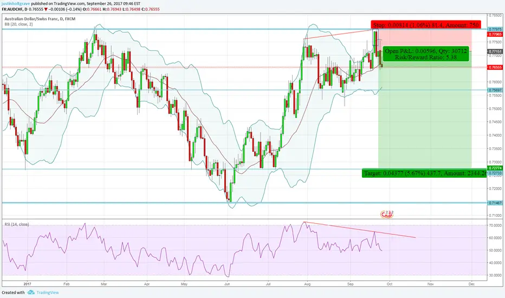Click the TradingView cloud logo icon

click(x=31, y=293)
